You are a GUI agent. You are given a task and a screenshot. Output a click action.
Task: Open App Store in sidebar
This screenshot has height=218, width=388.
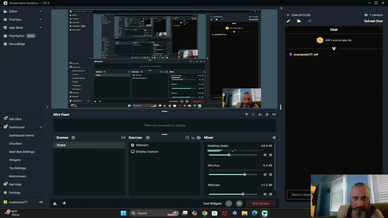point(16,28)
